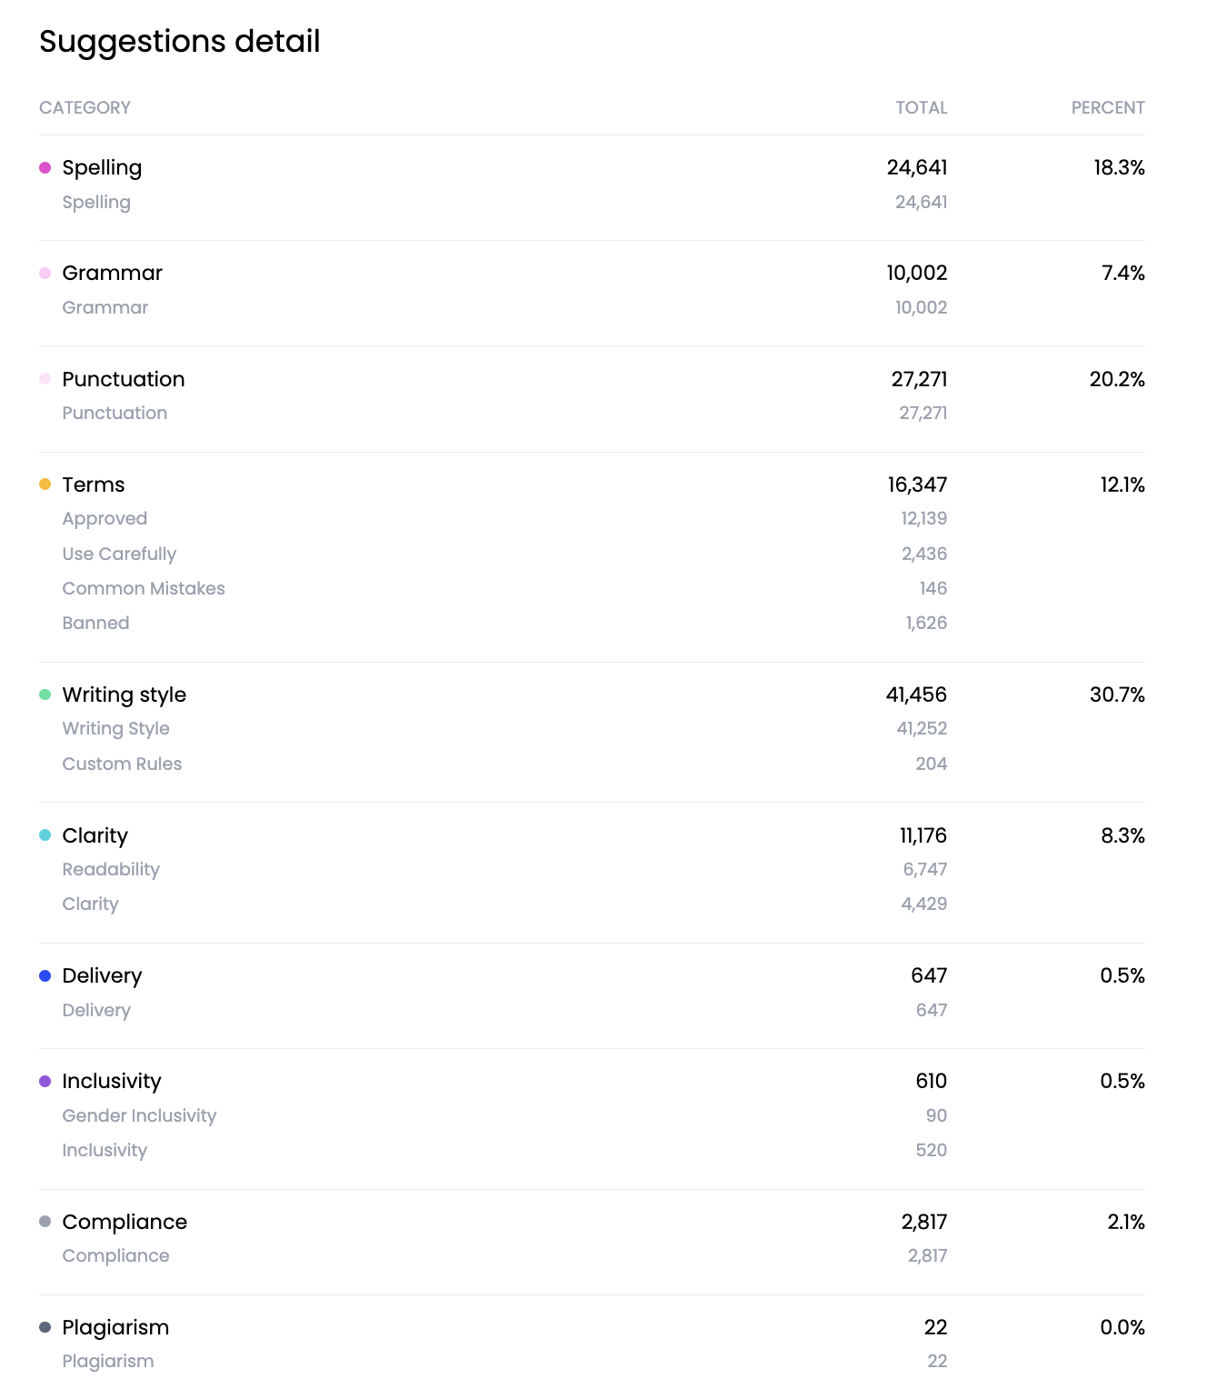Click the purple Inclusivity category dot
Viewport: 1207px width, 1389px height.
tap(45, 1081)
